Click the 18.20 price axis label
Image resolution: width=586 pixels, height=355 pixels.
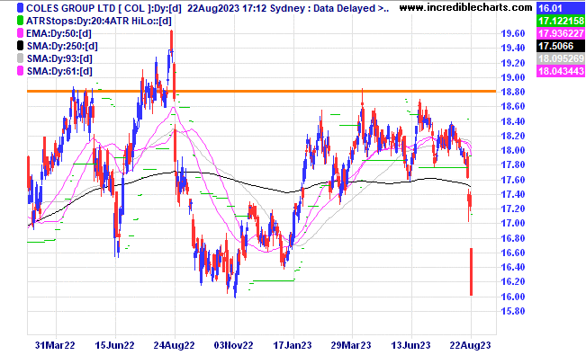pos(513,136)
